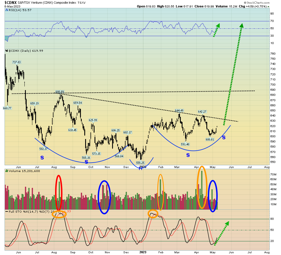Click the 602.17 price label
Viewport: 281px width, 255px height.
[x=128, y=132]
